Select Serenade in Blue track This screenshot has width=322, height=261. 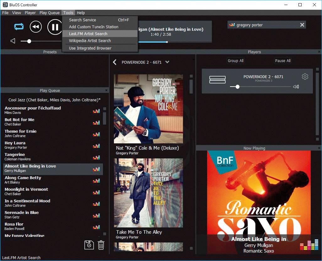click(53, 215)
